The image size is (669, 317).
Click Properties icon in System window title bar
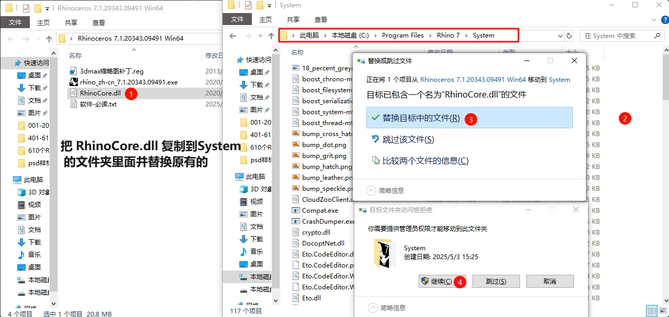(x=248, y=5)
